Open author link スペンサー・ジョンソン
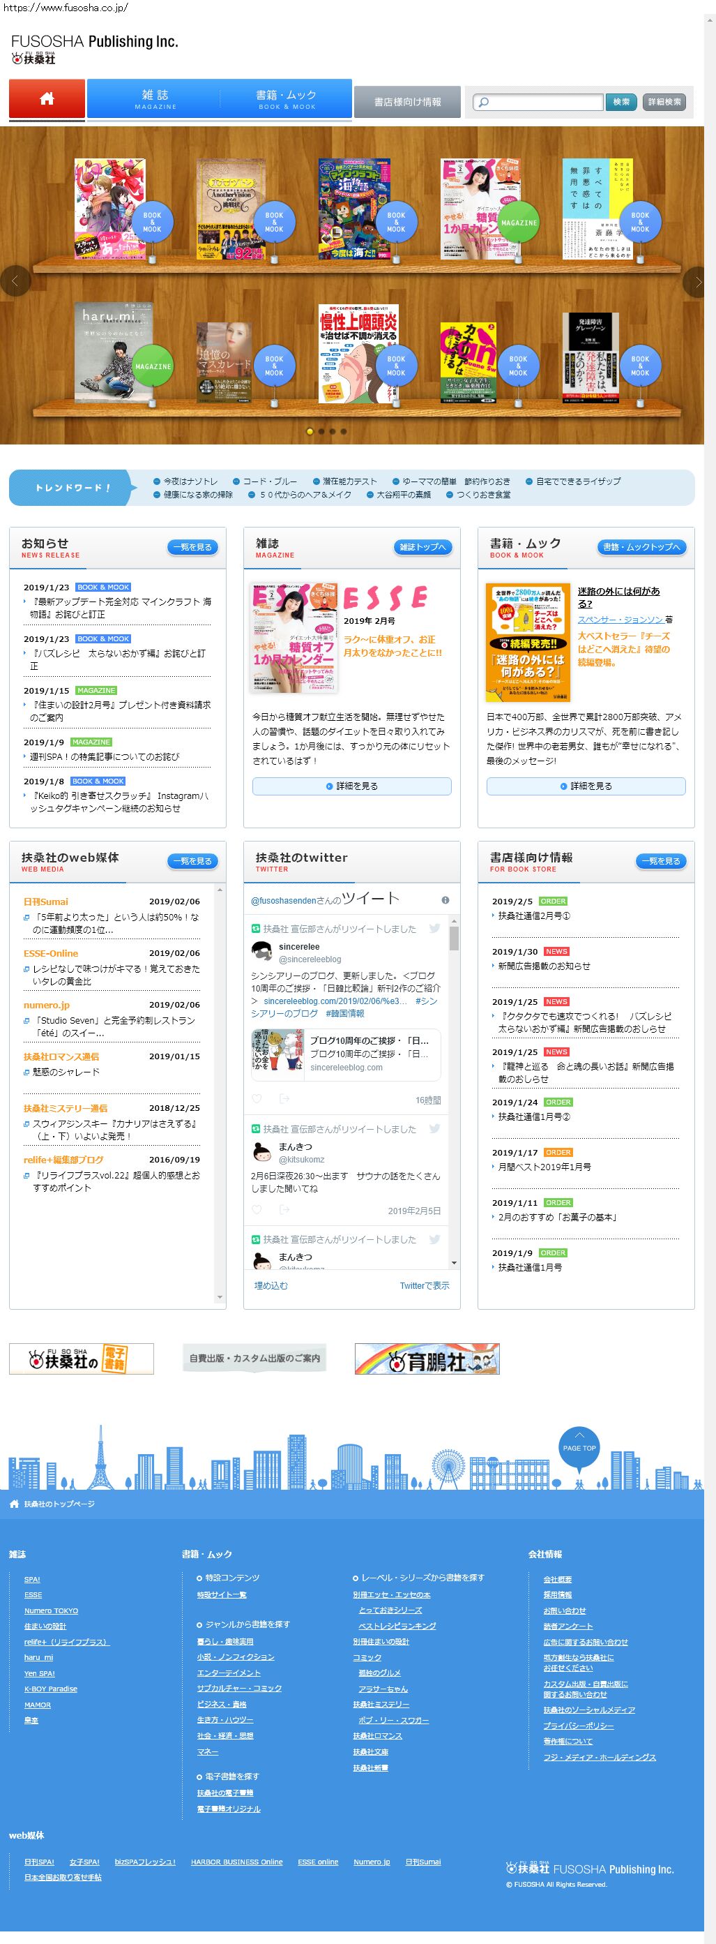Image resolution: width=716 pixels, height=1944 pixels. pyautogui.click(x=620, y=620)
